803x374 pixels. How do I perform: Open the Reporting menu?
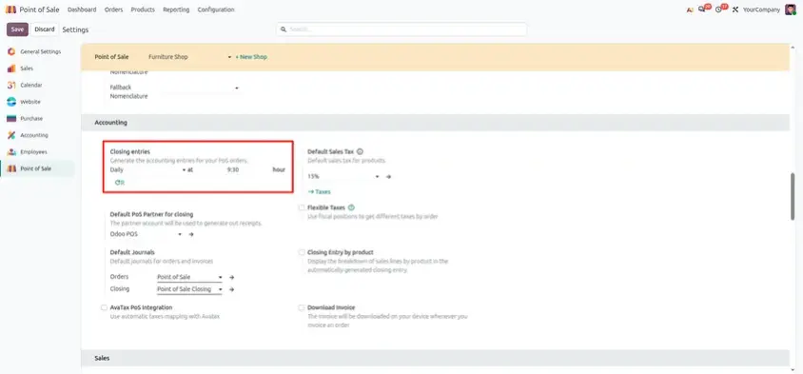(176, 10)
